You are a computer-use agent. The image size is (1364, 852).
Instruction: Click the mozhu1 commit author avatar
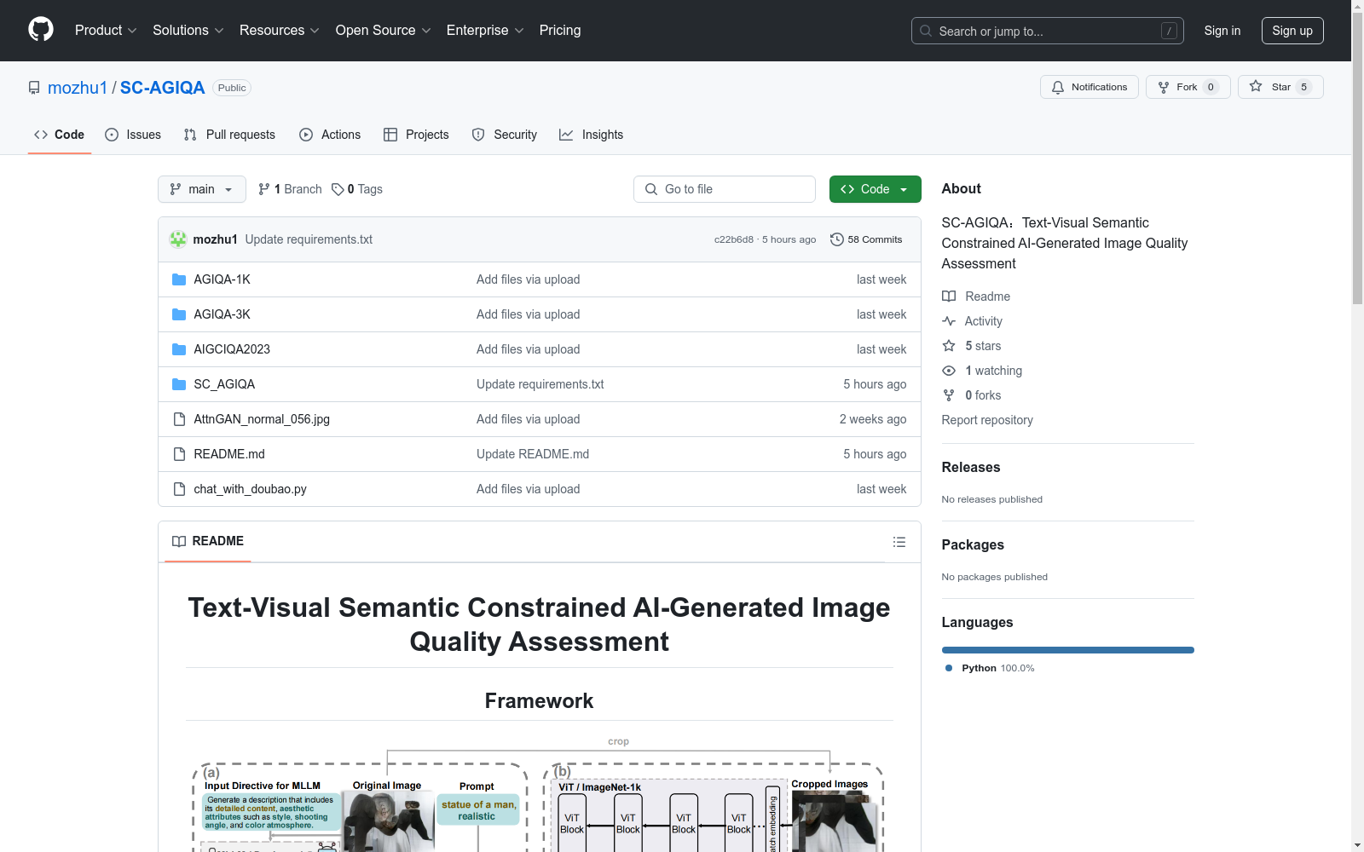(178, 239)
